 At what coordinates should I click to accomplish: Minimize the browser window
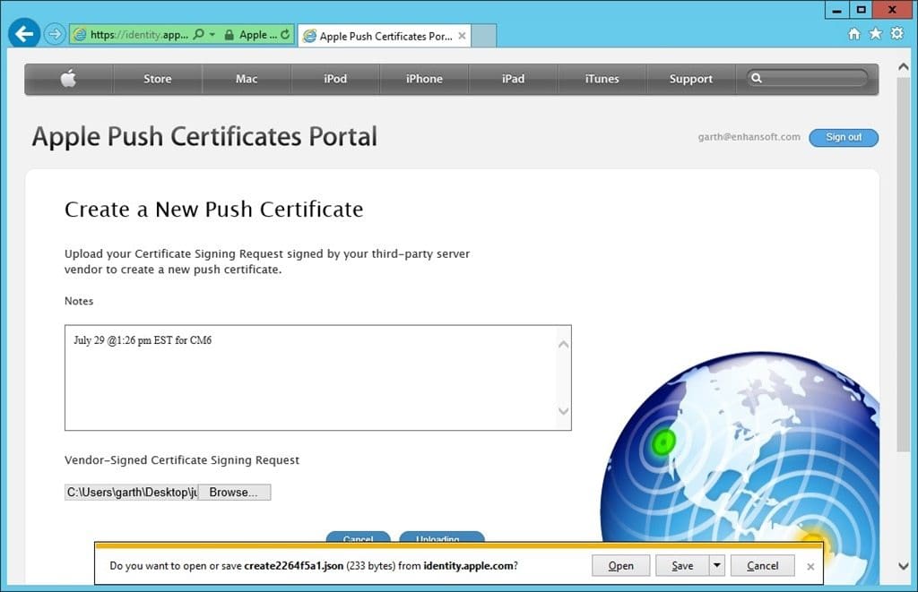pyautogui.click(x=837, y=10)
